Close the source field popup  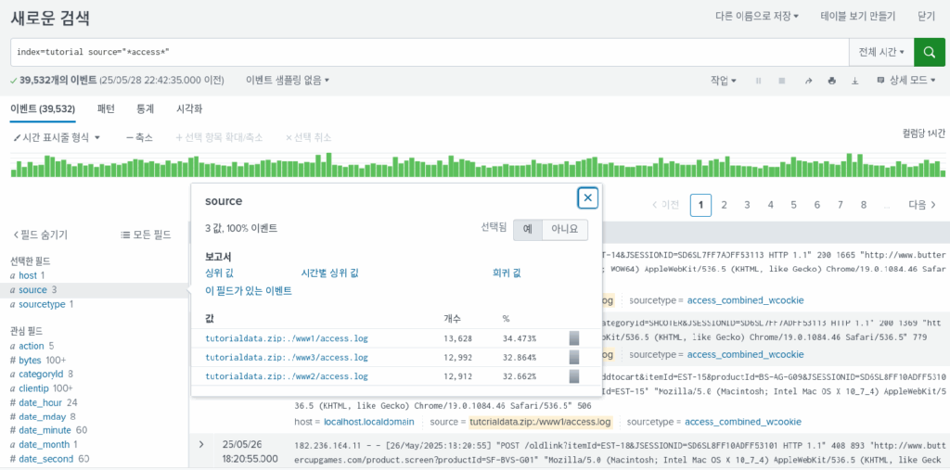click(x=587, y=197)
